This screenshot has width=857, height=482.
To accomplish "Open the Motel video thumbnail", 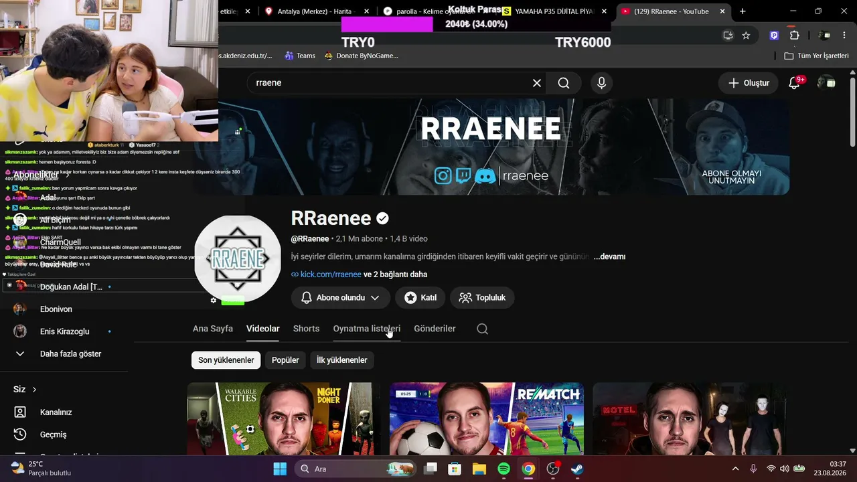I will coord(689,419).
